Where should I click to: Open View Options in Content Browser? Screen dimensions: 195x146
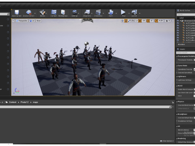[167, 141]
